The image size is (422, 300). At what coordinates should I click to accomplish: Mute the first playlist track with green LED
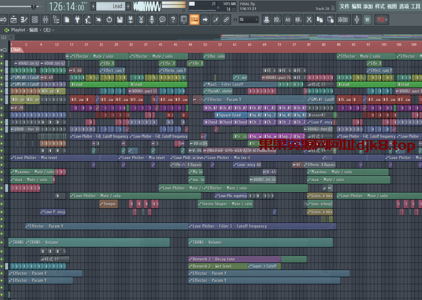click(x=2, y=57)
